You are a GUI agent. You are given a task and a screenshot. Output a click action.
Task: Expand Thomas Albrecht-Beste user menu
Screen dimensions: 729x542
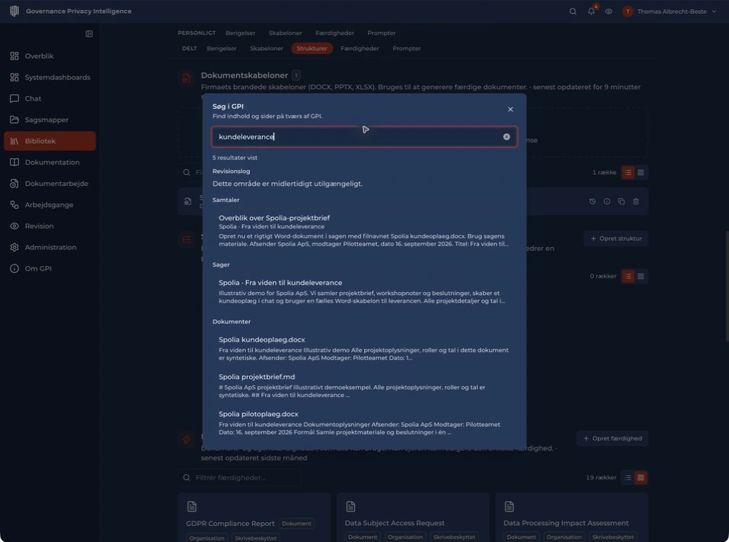click(670, 11)
